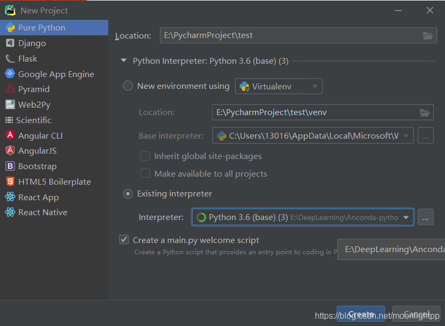Minimize the New Project dialog
The width and height of the screenshot is (445, 326).
tap(398, 11)
